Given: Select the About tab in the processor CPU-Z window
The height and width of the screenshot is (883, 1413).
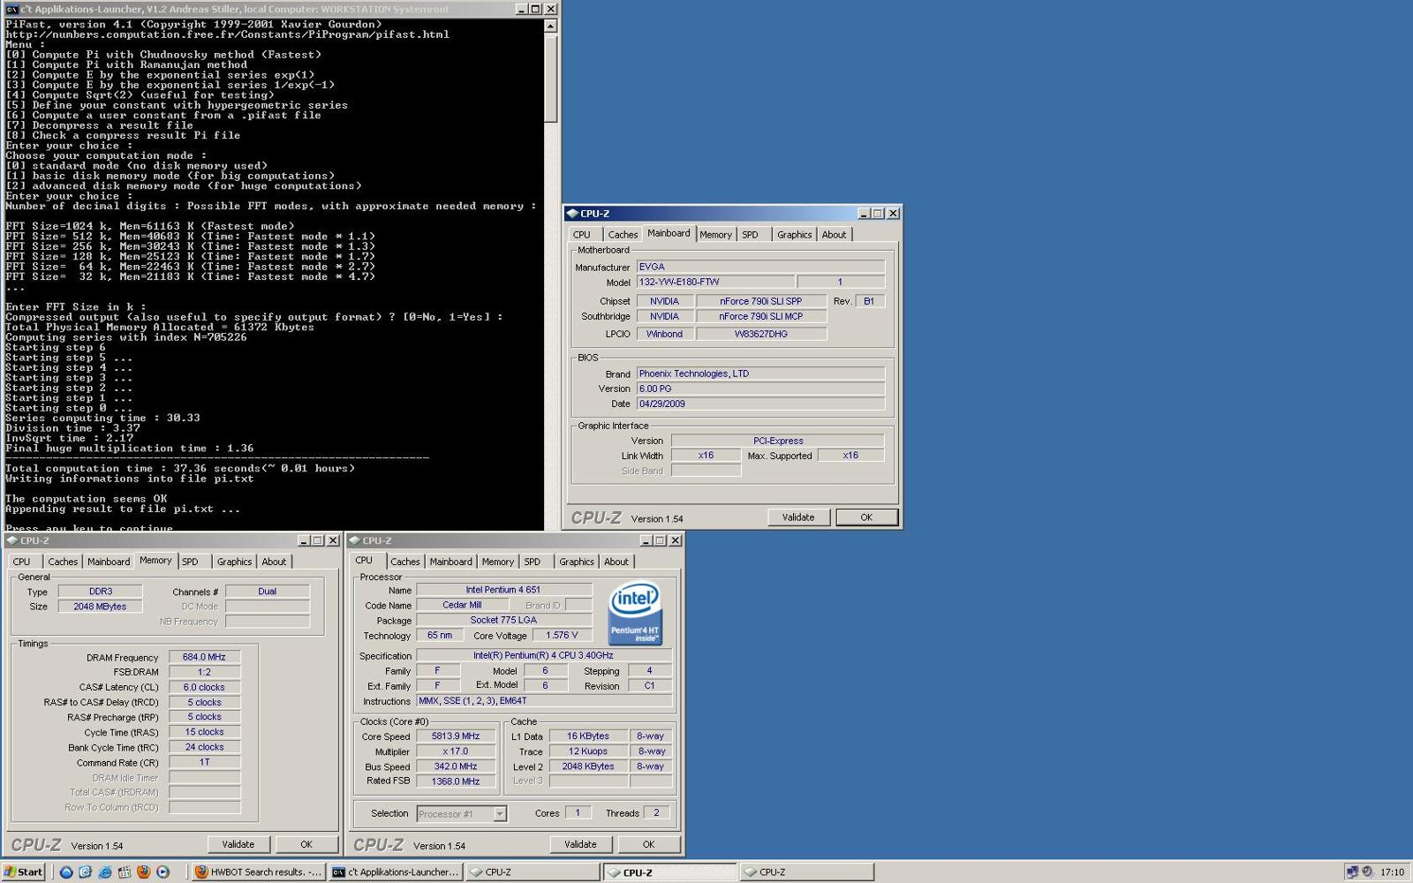Looking at the screenshot, I should (616, 562).
